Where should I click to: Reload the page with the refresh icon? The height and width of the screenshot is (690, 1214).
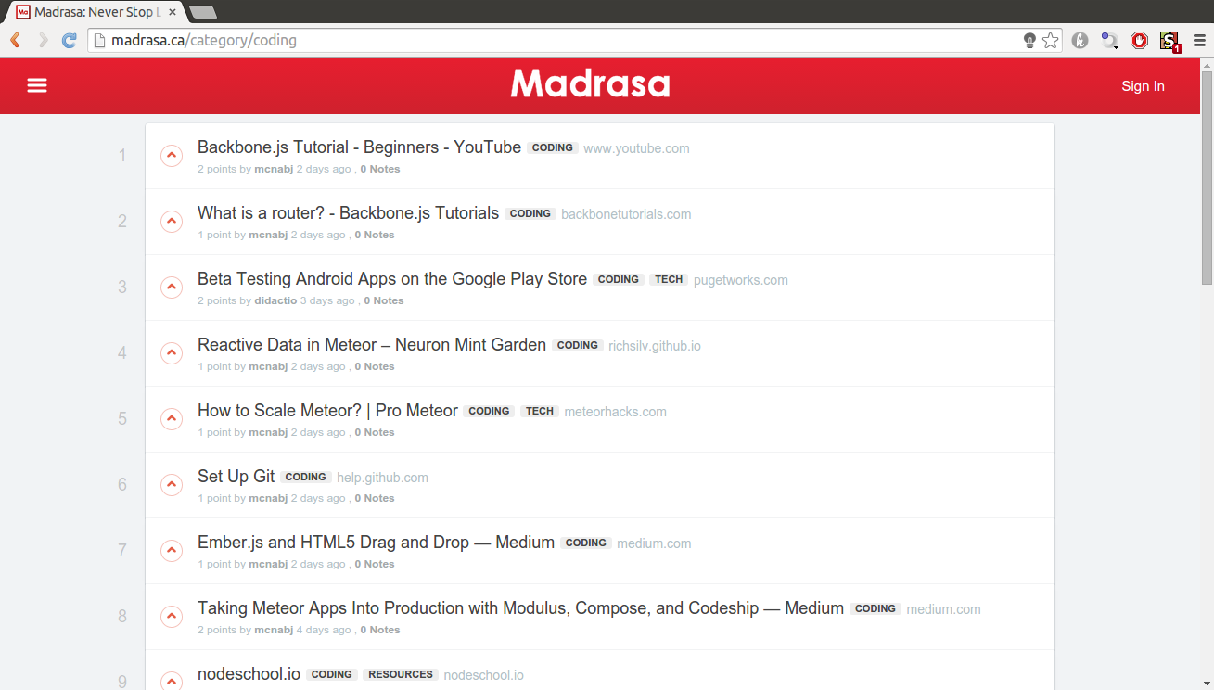(x=70, y=40)
